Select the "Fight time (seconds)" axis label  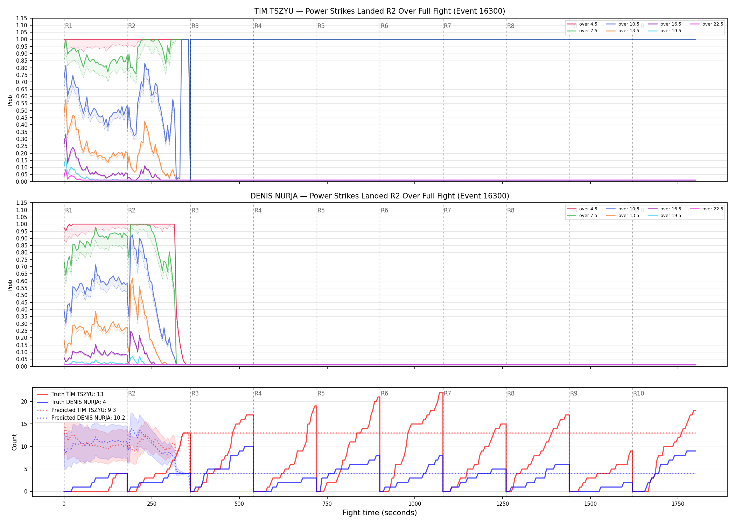[380, 513]
